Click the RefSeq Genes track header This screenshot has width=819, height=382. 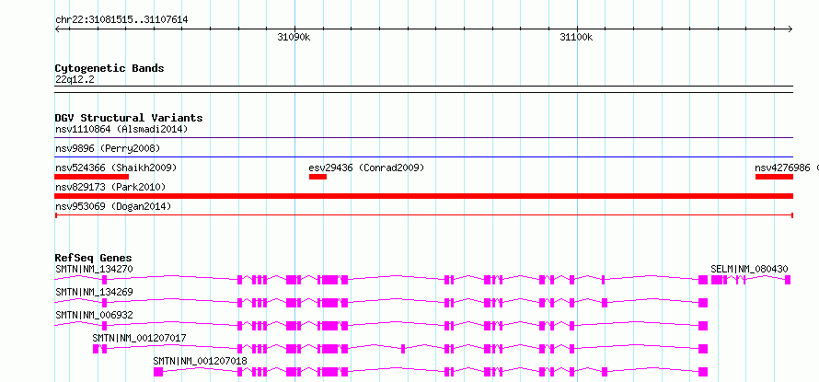[x=94, y=258]
